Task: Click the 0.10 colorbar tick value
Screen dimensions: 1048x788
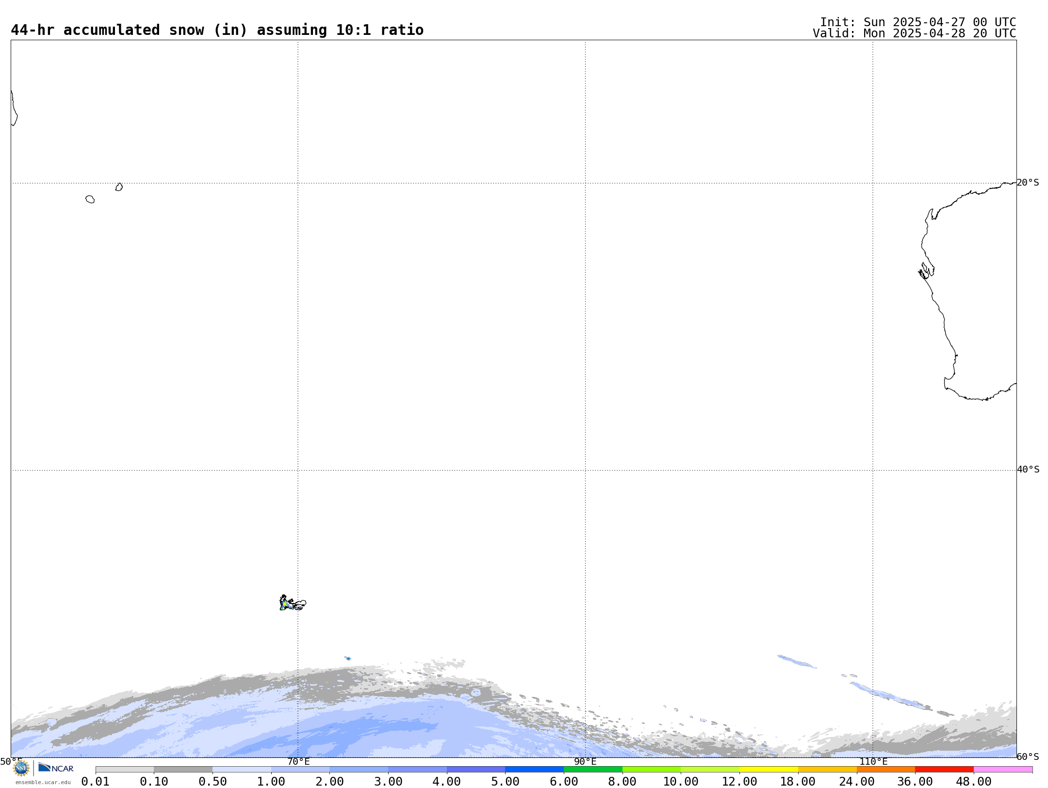Action: [x=154, y=782]
